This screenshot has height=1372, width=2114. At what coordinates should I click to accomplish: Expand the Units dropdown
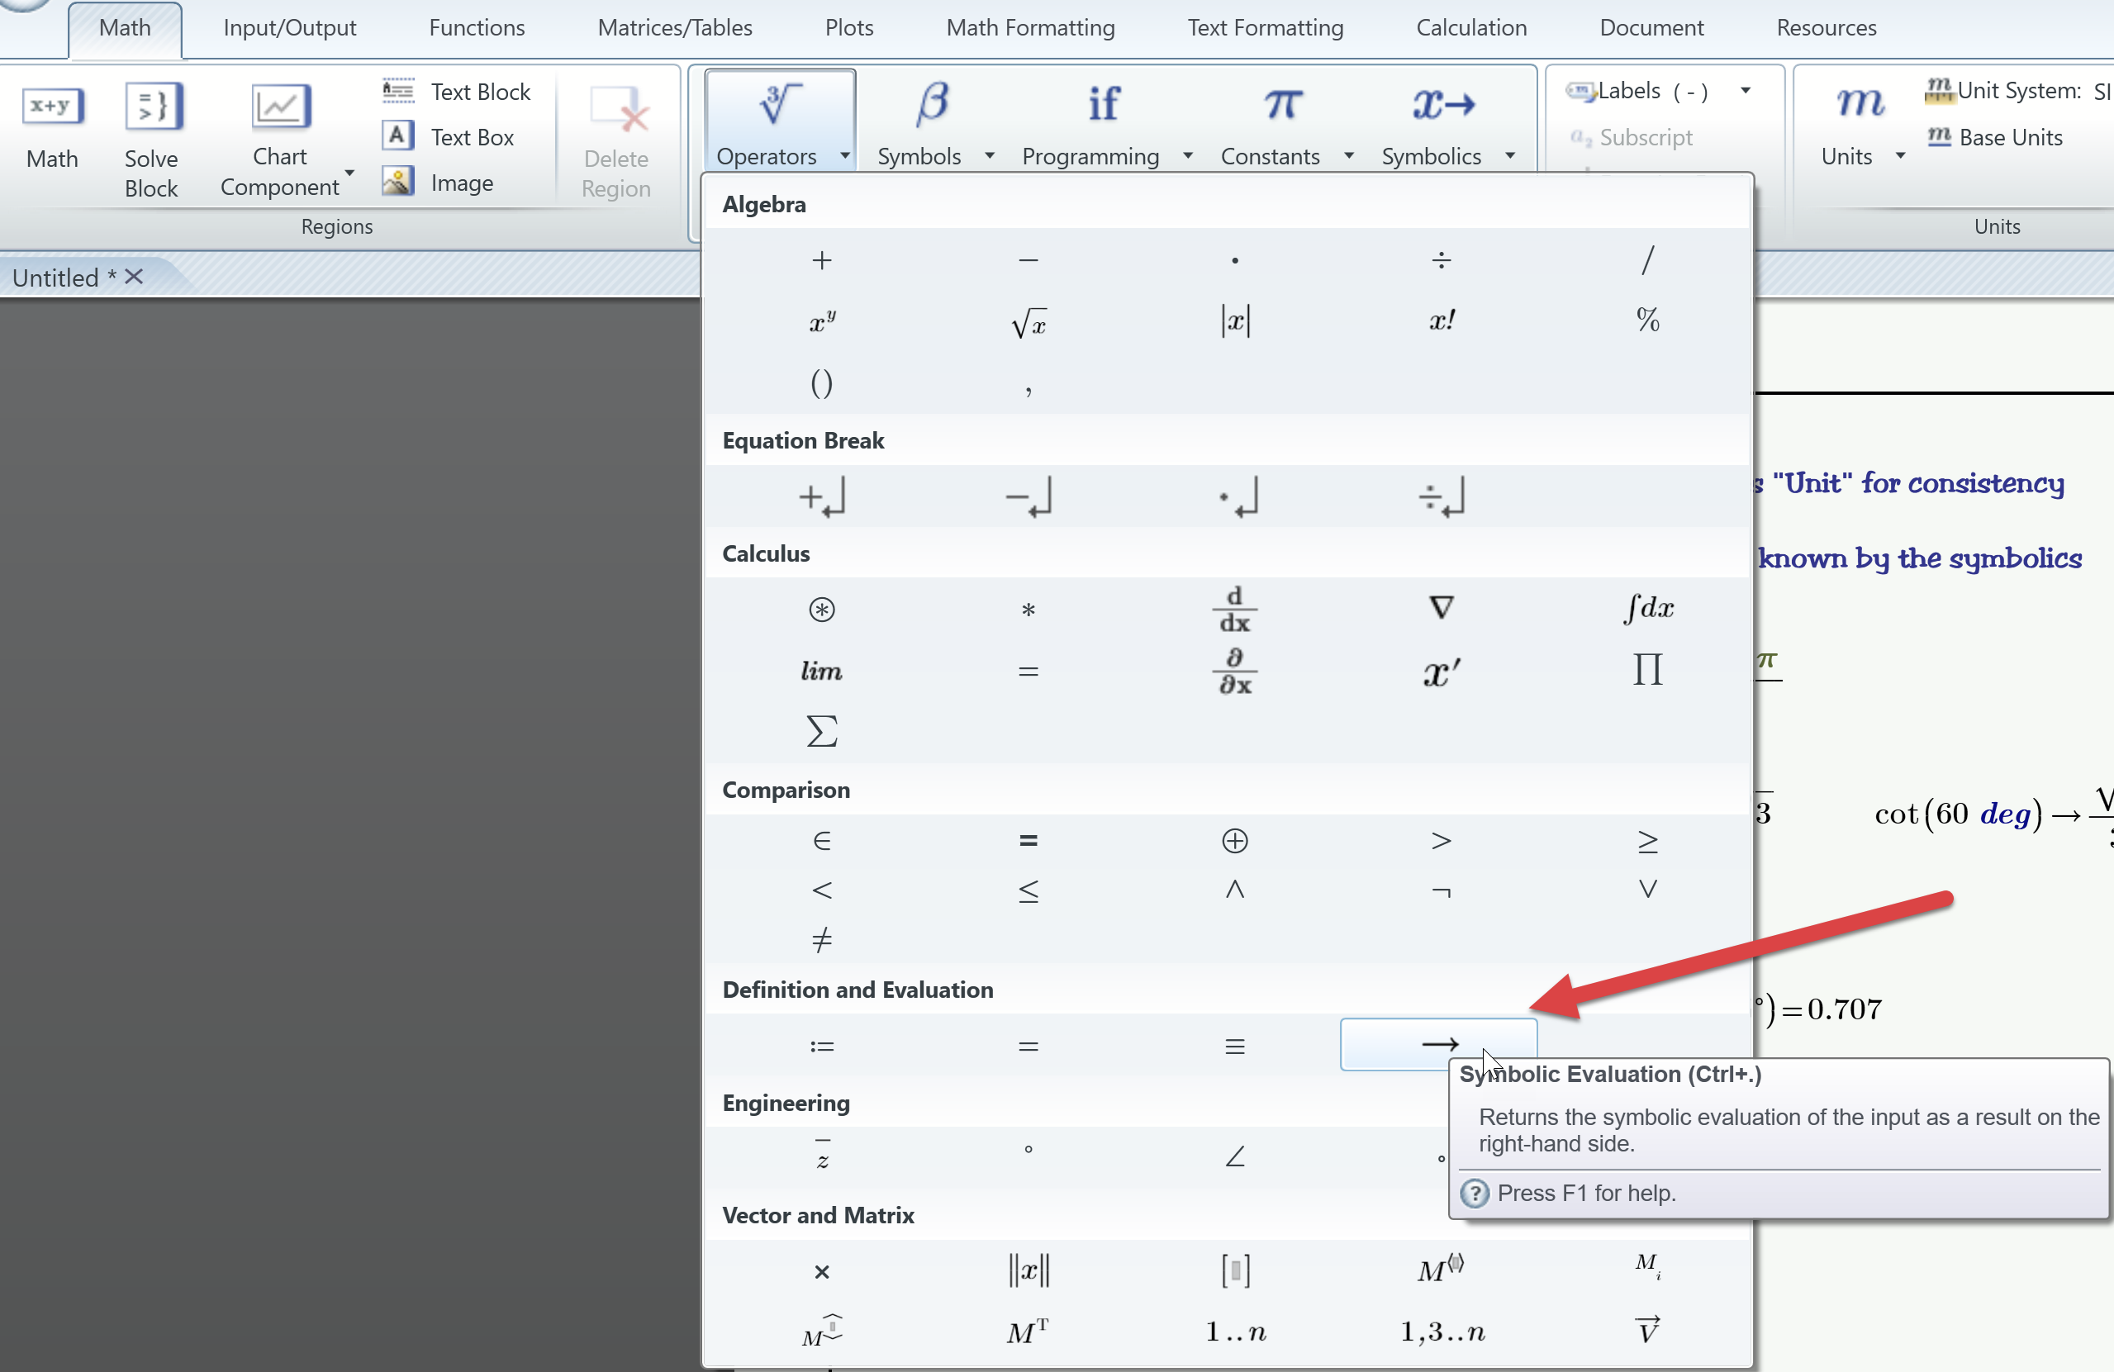coord(1901,155)
